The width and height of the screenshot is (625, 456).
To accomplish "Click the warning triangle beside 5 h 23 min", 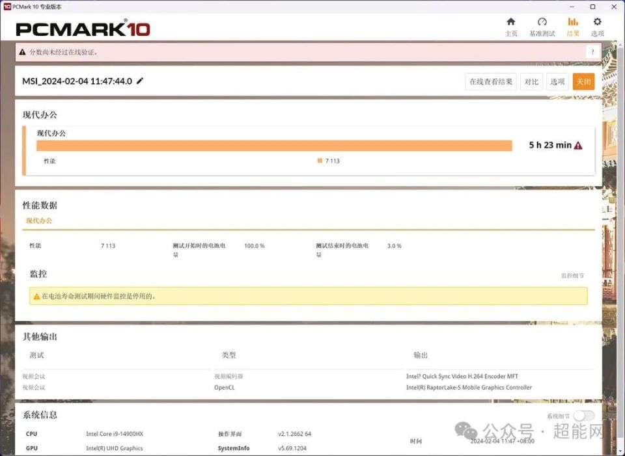I will pyautogui.click(x=578, y=145).
